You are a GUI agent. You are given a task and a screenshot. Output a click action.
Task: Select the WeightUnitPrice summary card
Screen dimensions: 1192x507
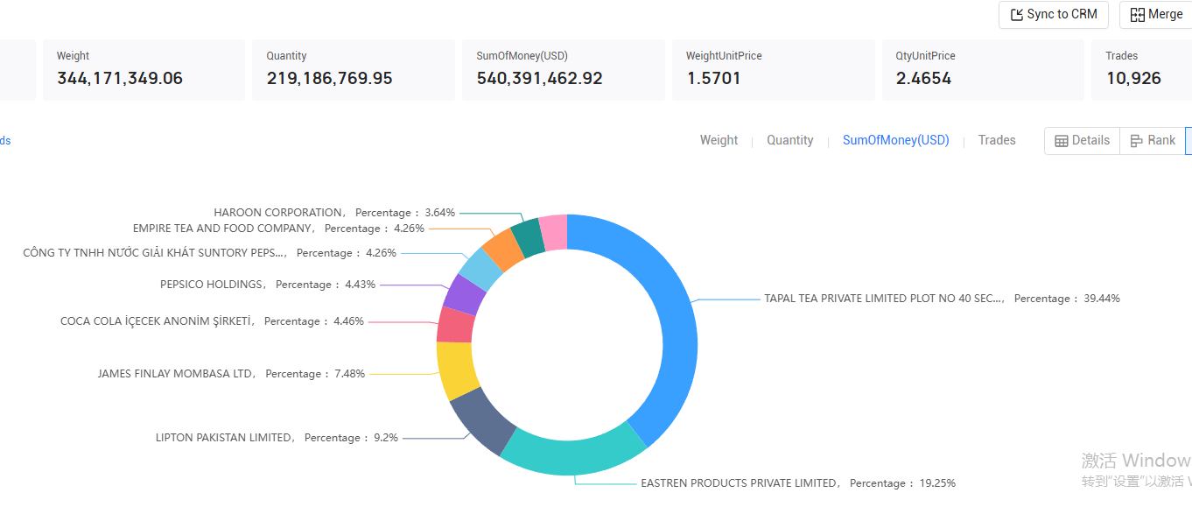(x=773, y=69)
